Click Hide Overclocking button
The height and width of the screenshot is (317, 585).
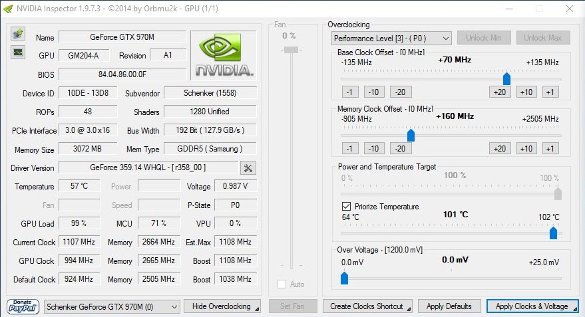coord(222,306)
